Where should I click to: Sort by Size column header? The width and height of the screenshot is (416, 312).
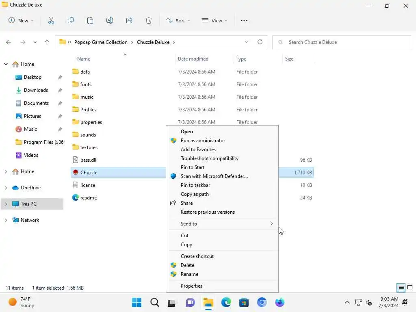[x=289, y=59]
